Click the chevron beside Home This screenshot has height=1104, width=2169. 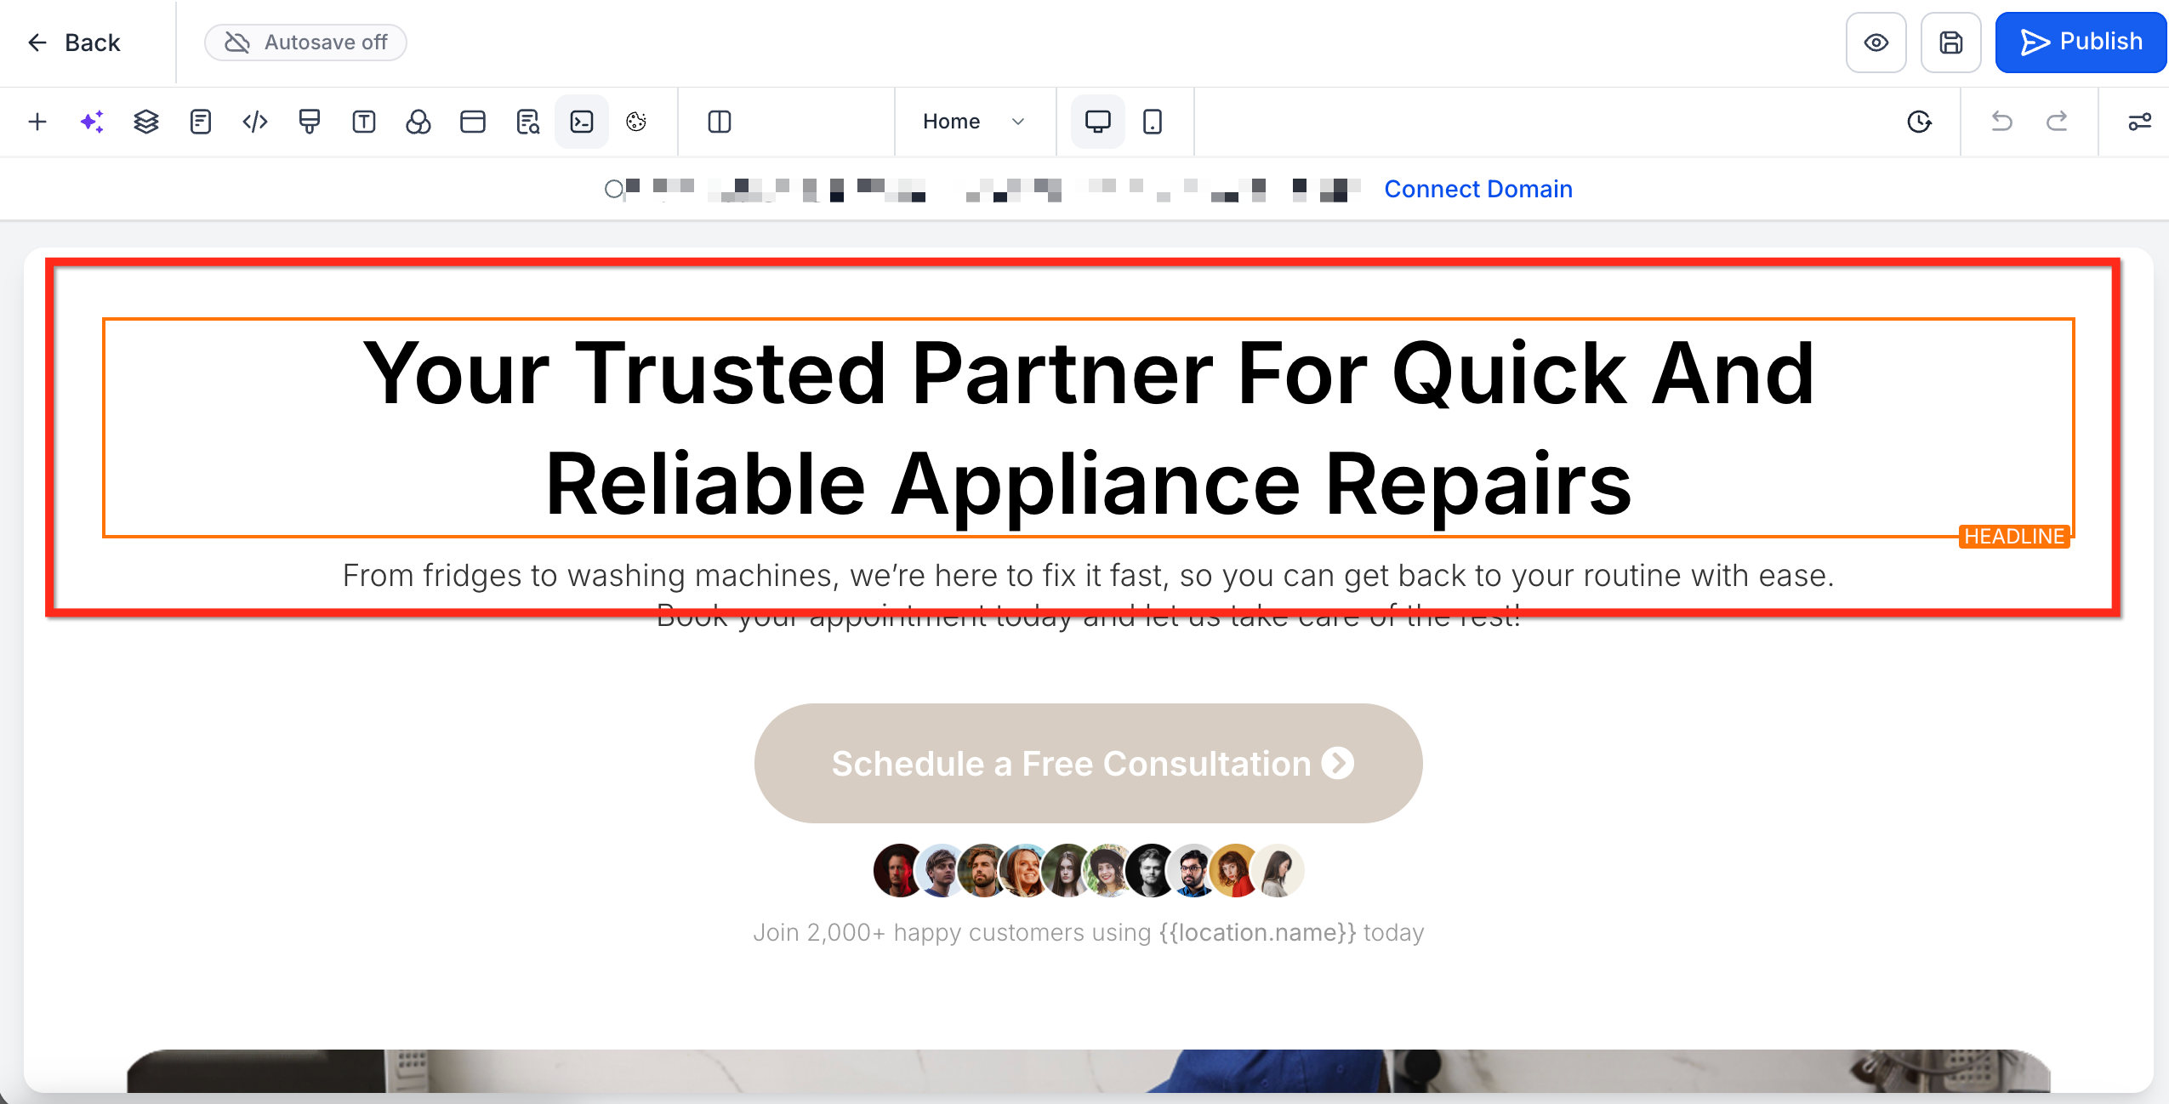[x=1018, y=122]
